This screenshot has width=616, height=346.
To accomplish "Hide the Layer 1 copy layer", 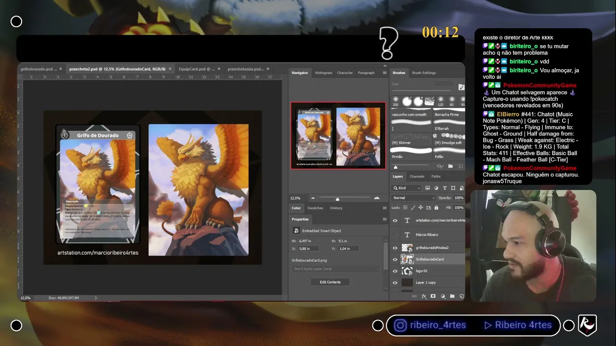I will point(395,283).
